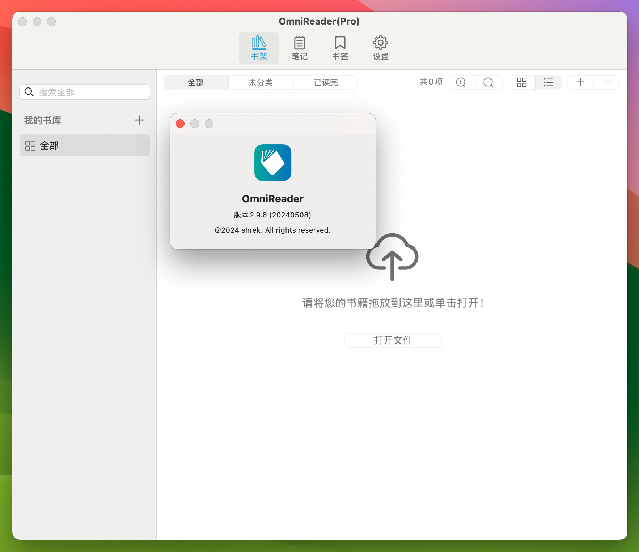The width and height of the screenshot is (639, 552).
Task: Click the 打开文件 button
Action: pos(393,340)
